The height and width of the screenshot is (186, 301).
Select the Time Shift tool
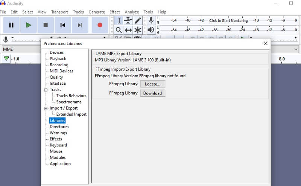(128, 30)
